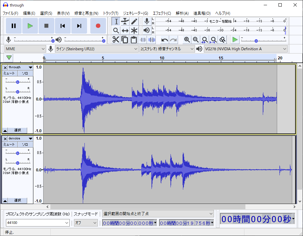The height and width of the screenshot is (236, 303).
Task: Select the Envelope tool
Action: 125,22
